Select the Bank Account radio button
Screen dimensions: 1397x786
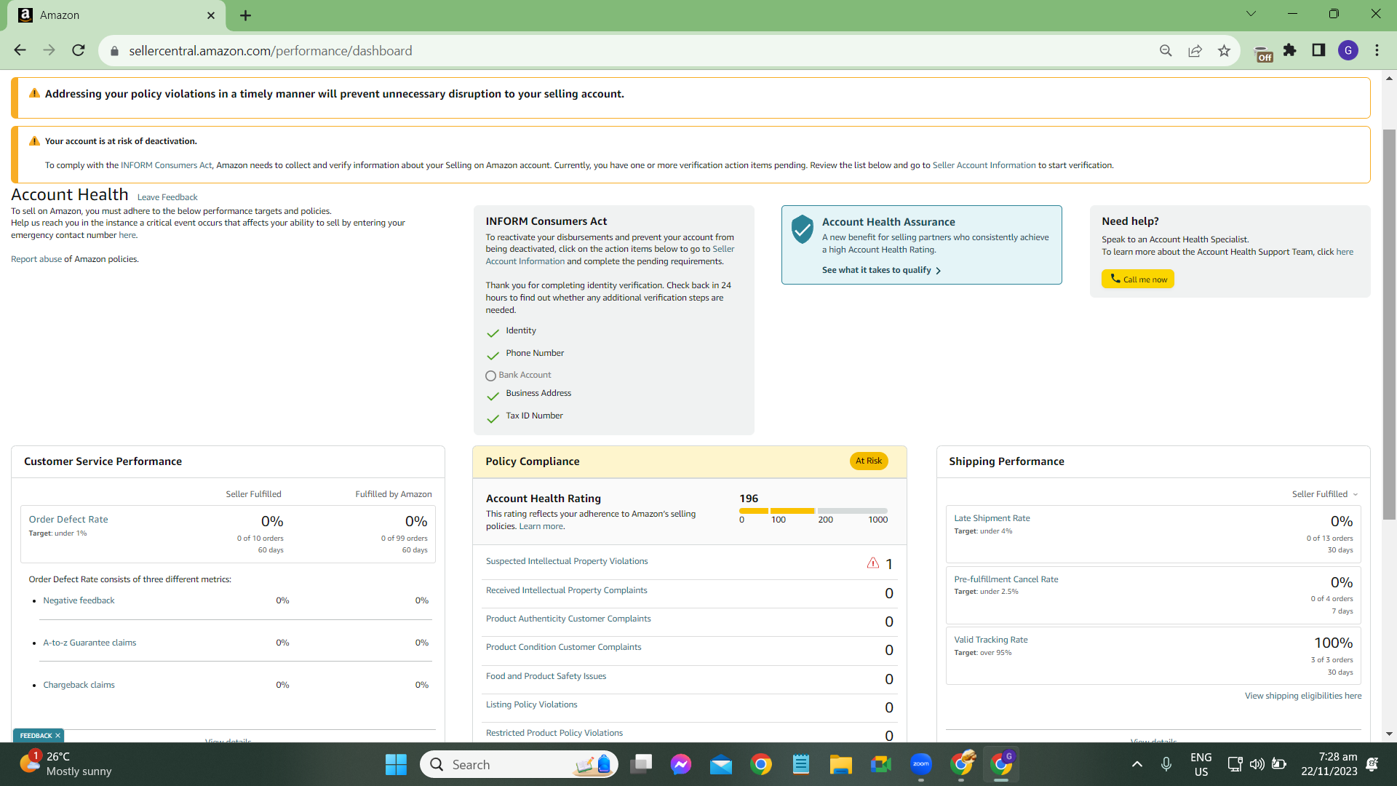tap(490, 376)
